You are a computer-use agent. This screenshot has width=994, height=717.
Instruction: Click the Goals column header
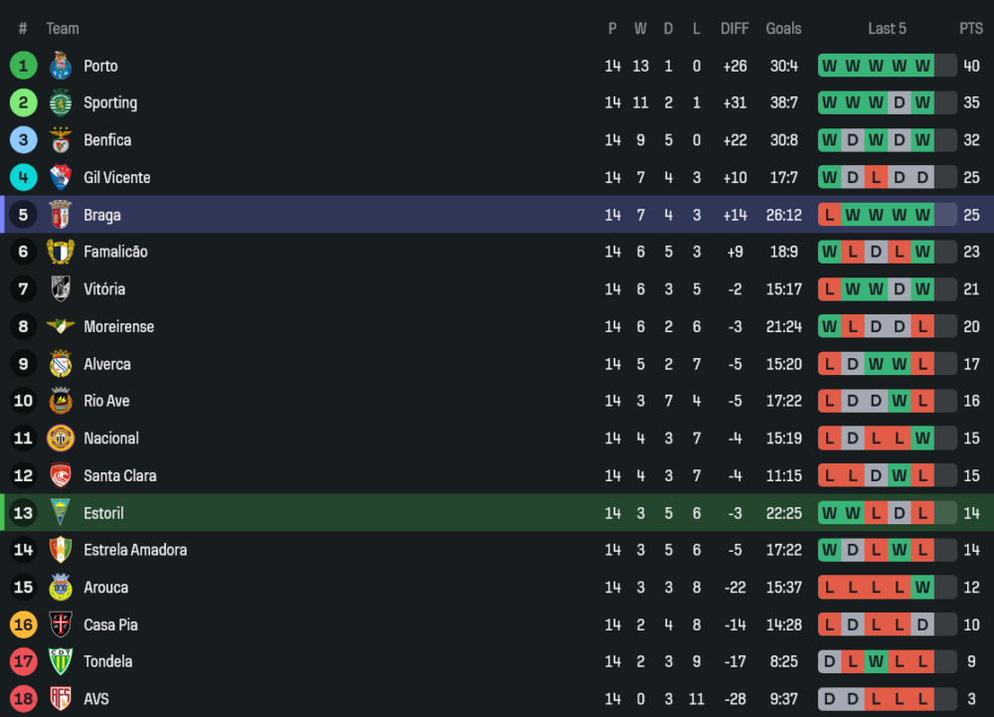(x=783, y=29)
